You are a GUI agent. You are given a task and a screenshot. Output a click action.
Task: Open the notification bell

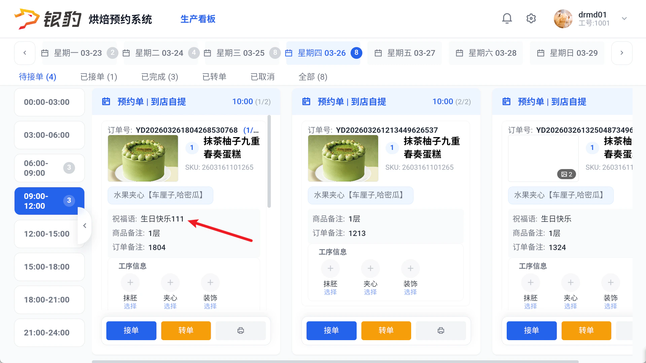[507, 18]
